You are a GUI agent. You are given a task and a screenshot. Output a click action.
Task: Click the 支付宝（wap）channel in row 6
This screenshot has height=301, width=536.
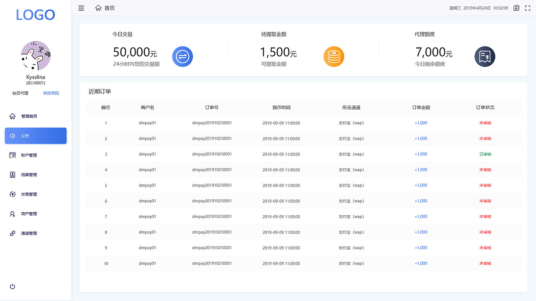pyautogui.click(x=351, y=201)
